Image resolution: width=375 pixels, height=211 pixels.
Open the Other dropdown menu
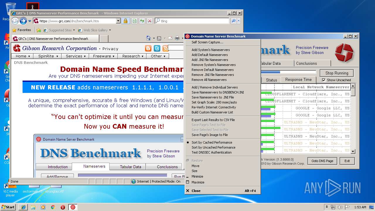pyautogui.click(x=158, y=56)
